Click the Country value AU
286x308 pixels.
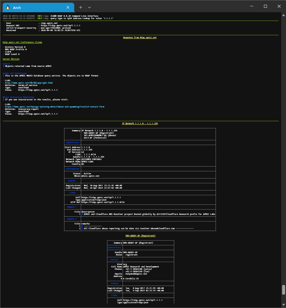click(x=83, y=164)
